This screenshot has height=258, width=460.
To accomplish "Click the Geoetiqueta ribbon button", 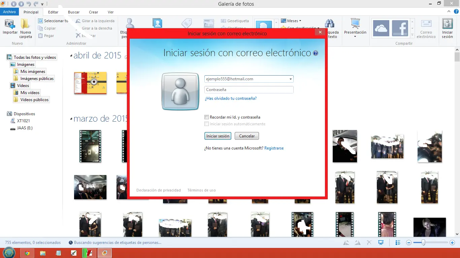I will tap(235, 21).
